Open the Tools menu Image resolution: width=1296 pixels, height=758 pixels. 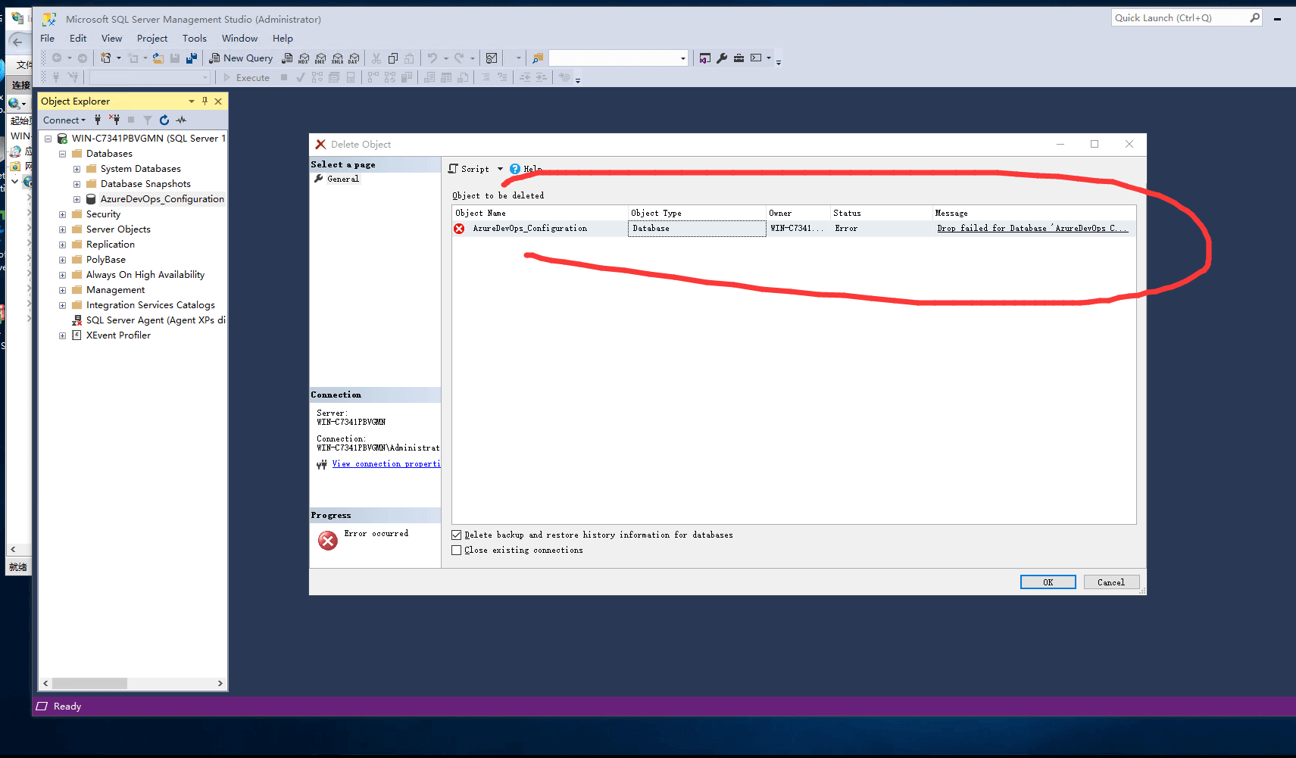pyautogui.click(x=194, y=39)
